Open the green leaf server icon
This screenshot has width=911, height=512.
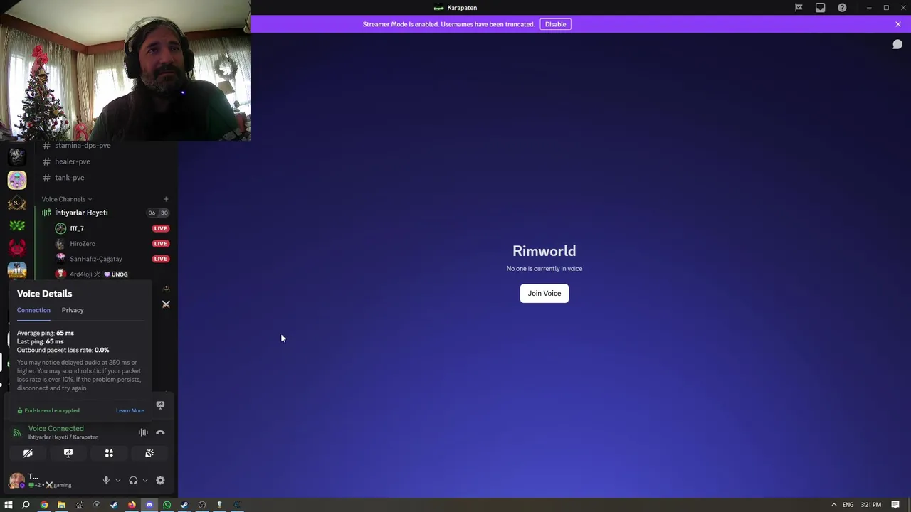pos(17,226)
